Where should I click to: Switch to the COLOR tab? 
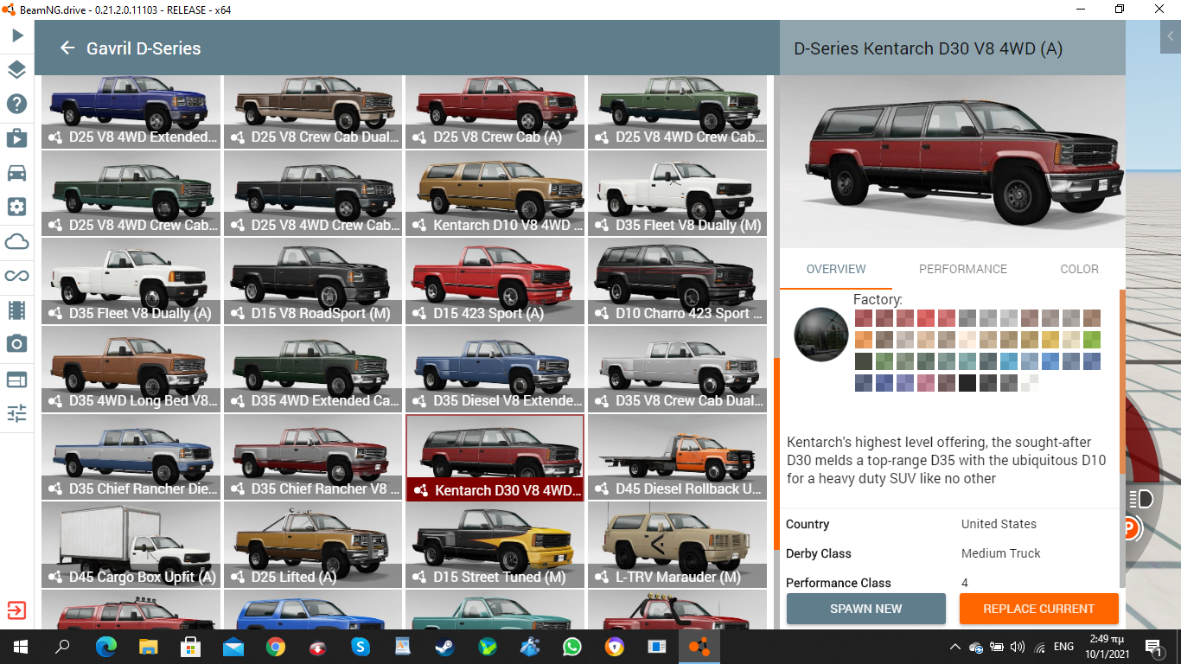[1080, 269]
